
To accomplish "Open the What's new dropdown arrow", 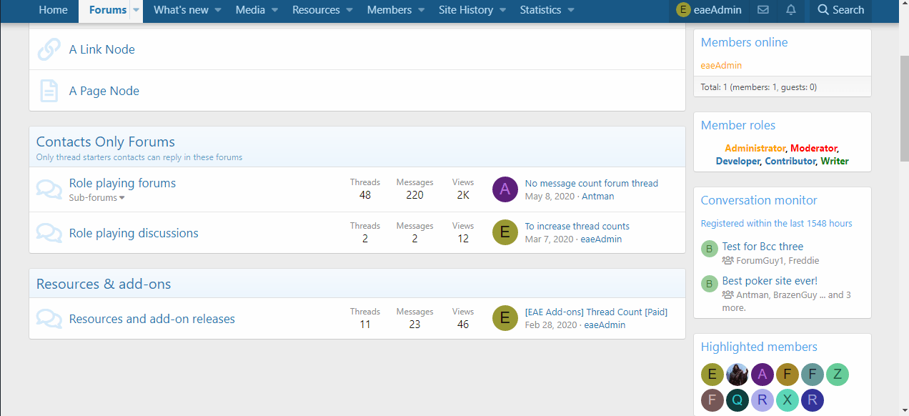I will click(x=218, y=10).
